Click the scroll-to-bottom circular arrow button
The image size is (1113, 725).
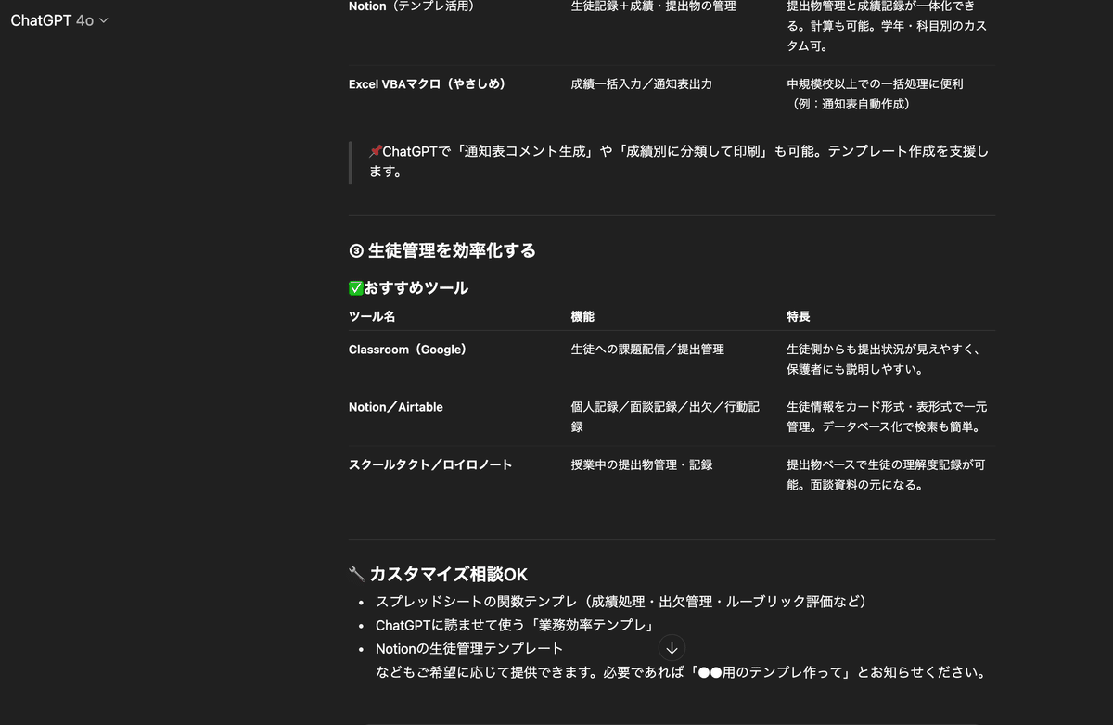672,648
